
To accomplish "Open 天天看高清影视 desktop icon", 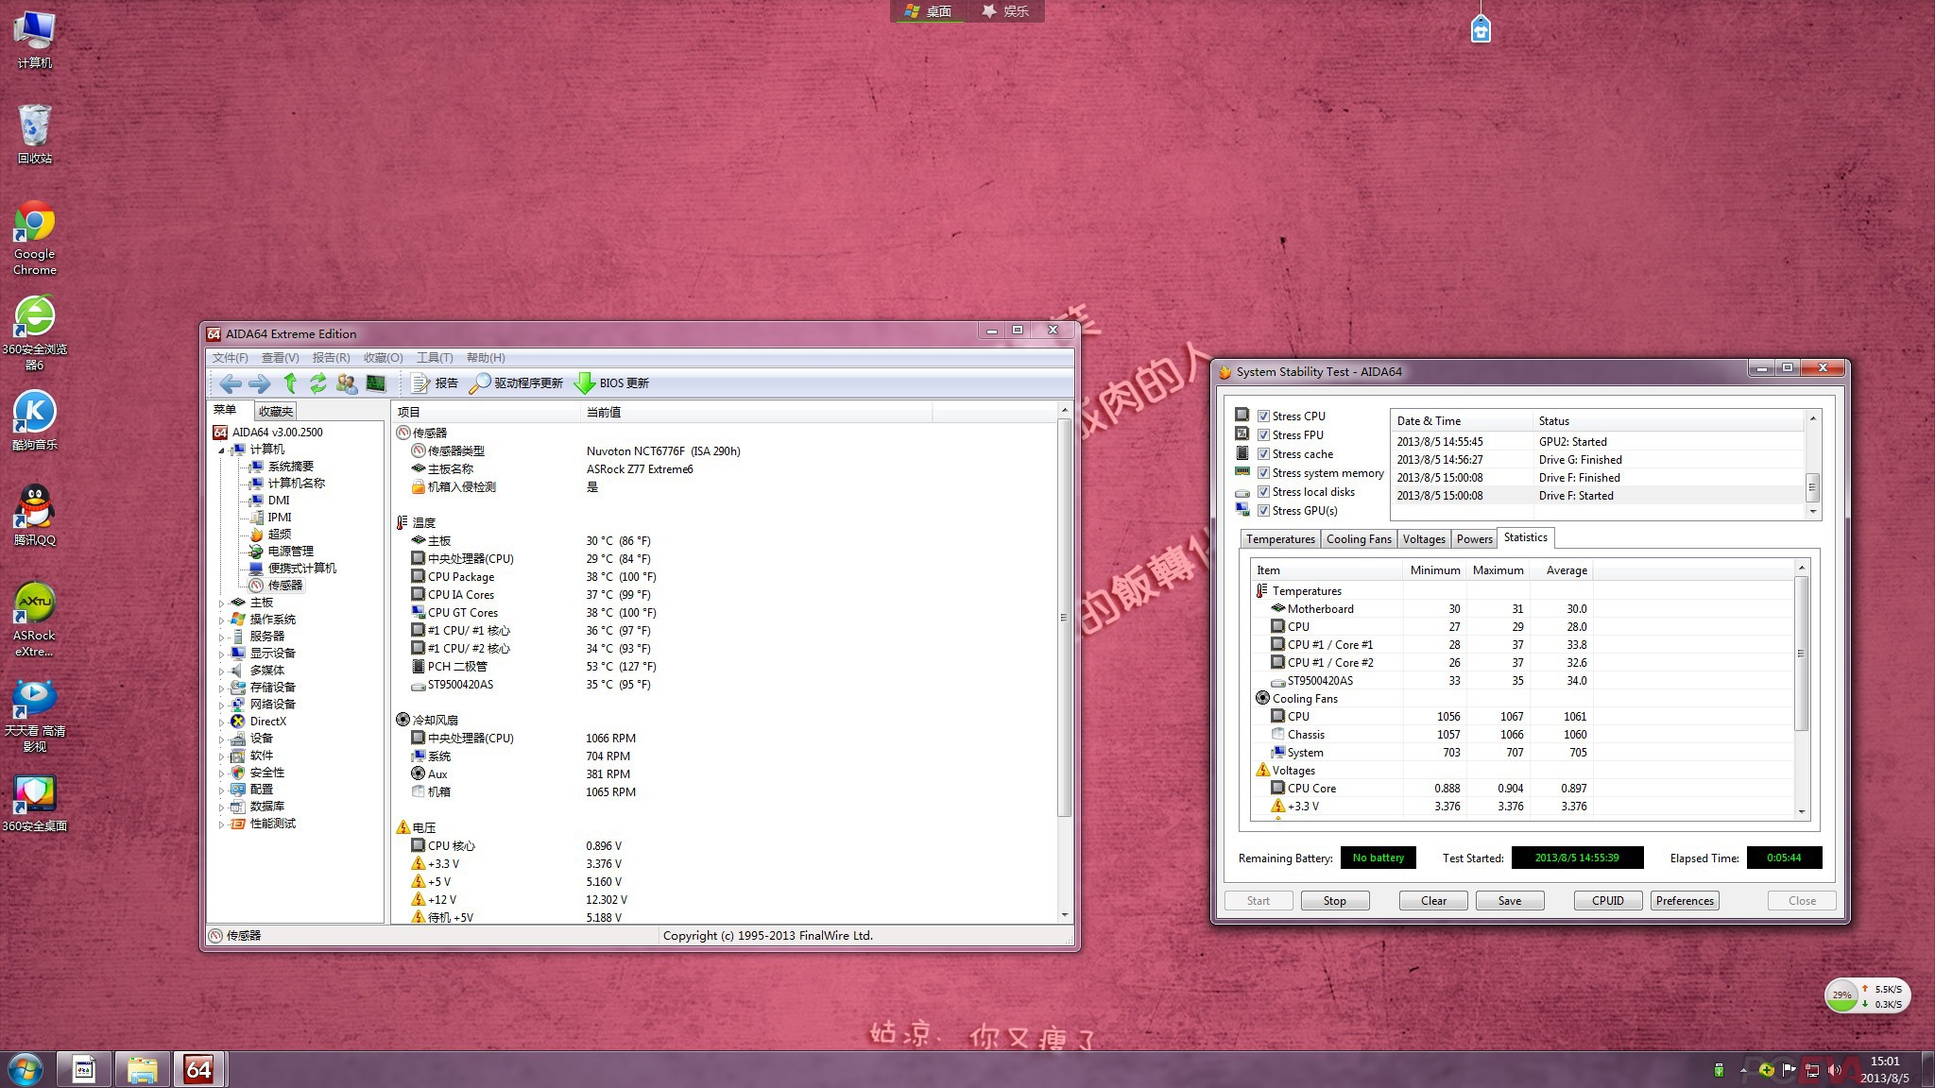I will [35, 715].
